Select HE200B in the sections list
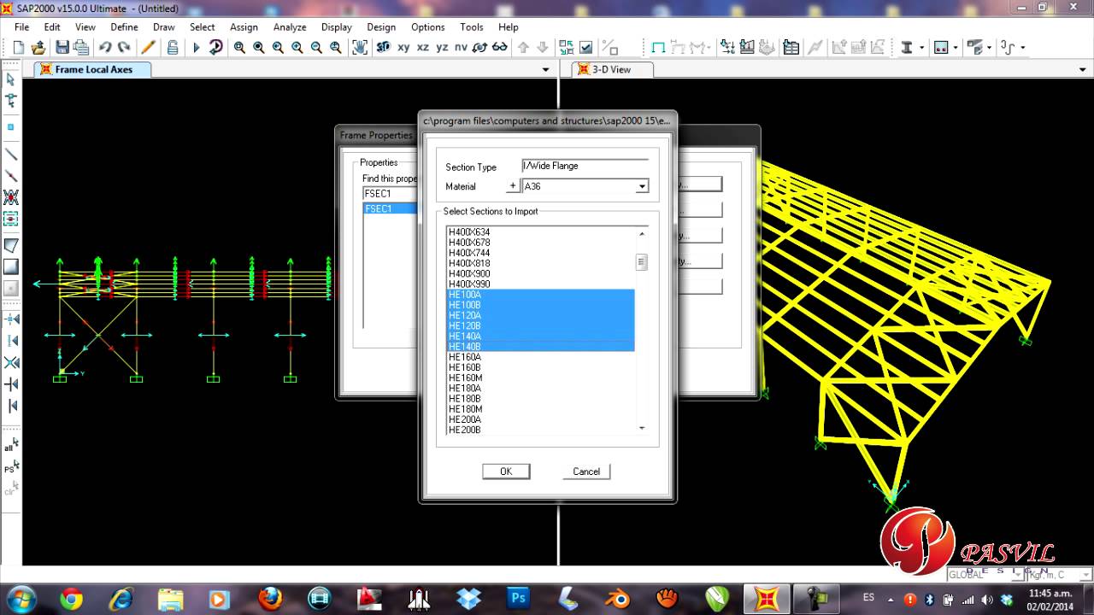The height and width of the screenshot is (615, 1094). [541, 430]
